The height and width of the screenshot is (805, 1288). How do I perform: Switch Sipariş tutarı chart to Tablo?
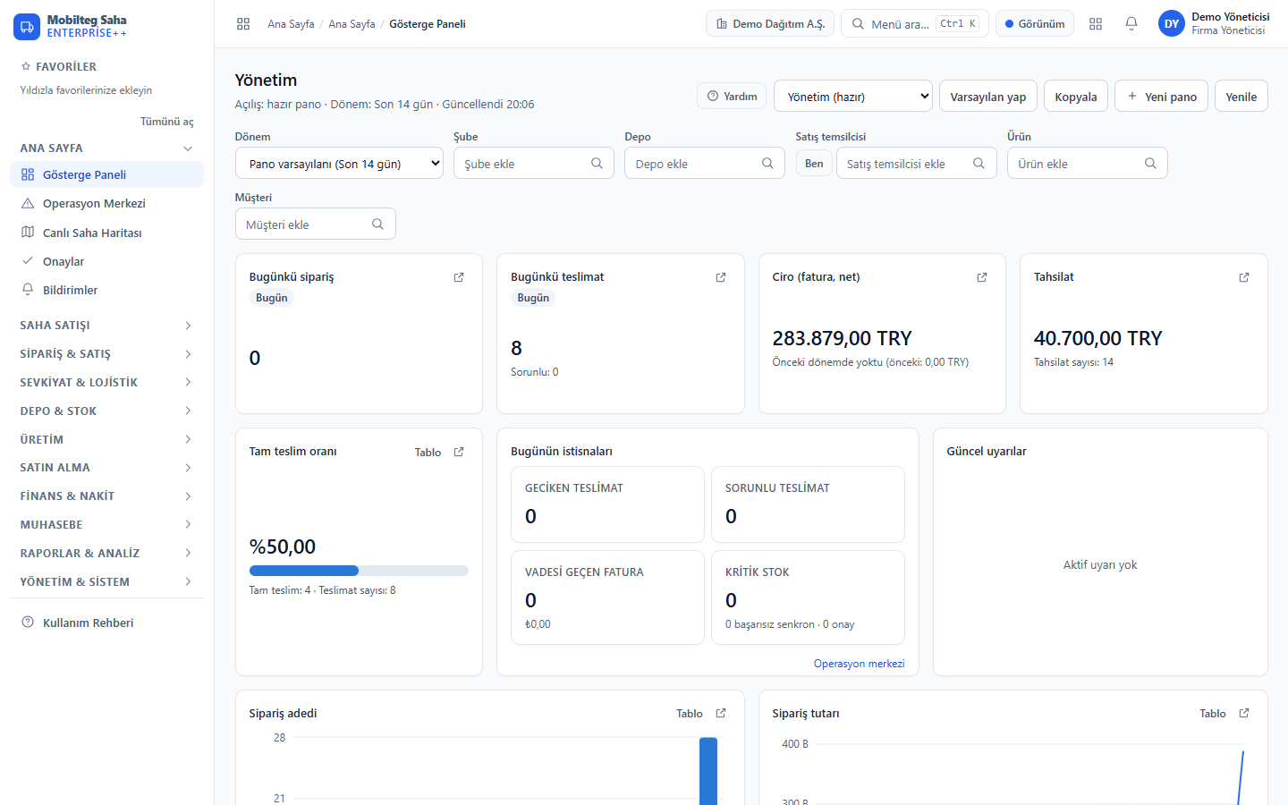(1213, 714)
